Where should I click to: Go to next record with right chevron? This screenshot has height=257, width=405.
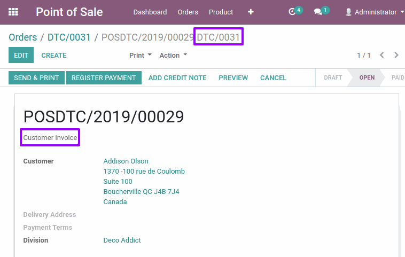(x=396, y=55)
